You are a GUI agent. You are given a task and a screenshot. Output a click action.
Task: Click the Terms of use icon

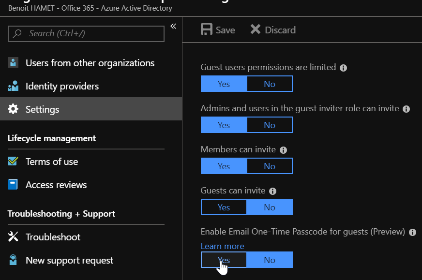(x=13, y=162)
